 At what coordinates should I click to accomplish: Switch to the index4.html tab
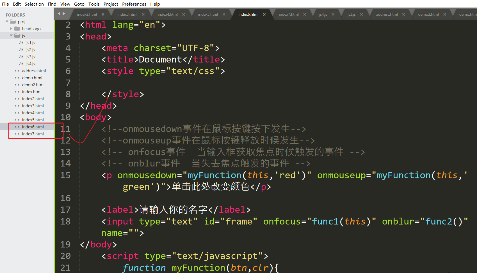[x=168, y=14]
